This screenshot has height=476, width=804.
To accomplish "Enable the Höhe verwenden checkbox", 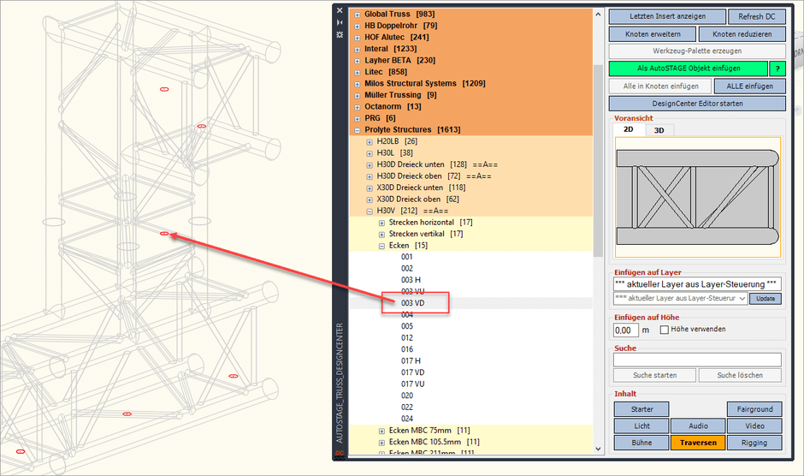I will click(664, 330).
